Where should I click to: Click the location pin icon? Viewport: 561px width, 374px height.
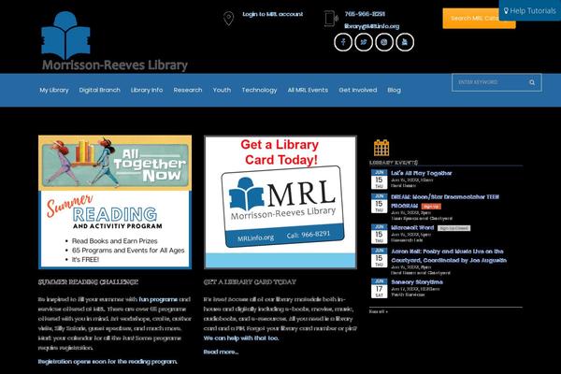[x=229, y=19]
